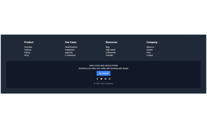
Task: Click the 2023 Your Company copyright text
Action: (104, 84)
